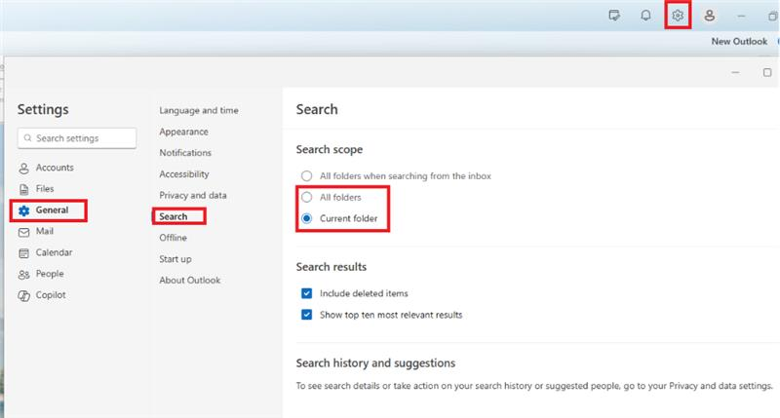Click the Copilot icon in settings sidebar
Image resolution: width=780 pixels, height=418 pixels.
pos(23,296)
